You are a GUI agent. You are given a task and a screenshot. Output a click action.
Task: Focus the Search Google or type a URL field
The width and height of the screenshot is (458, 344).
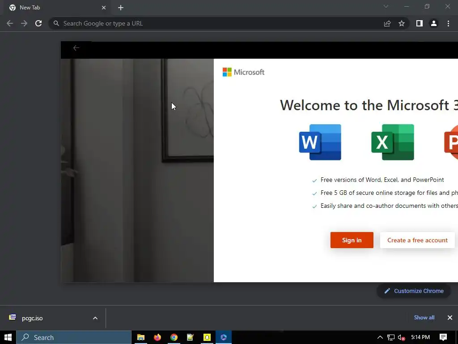(216, 23)
